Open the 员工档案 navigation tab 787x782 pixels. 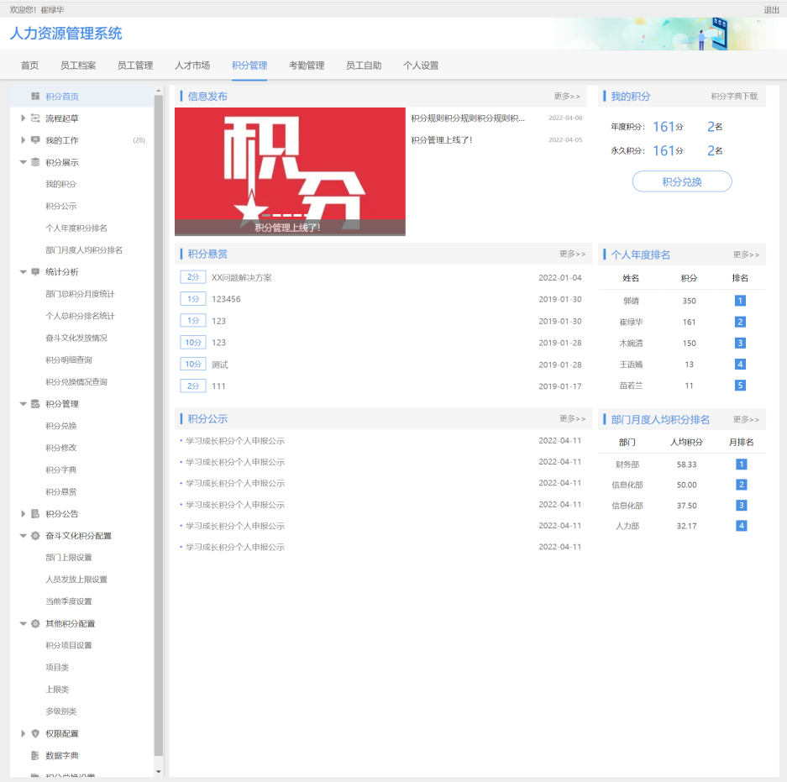tap(78, 66)
